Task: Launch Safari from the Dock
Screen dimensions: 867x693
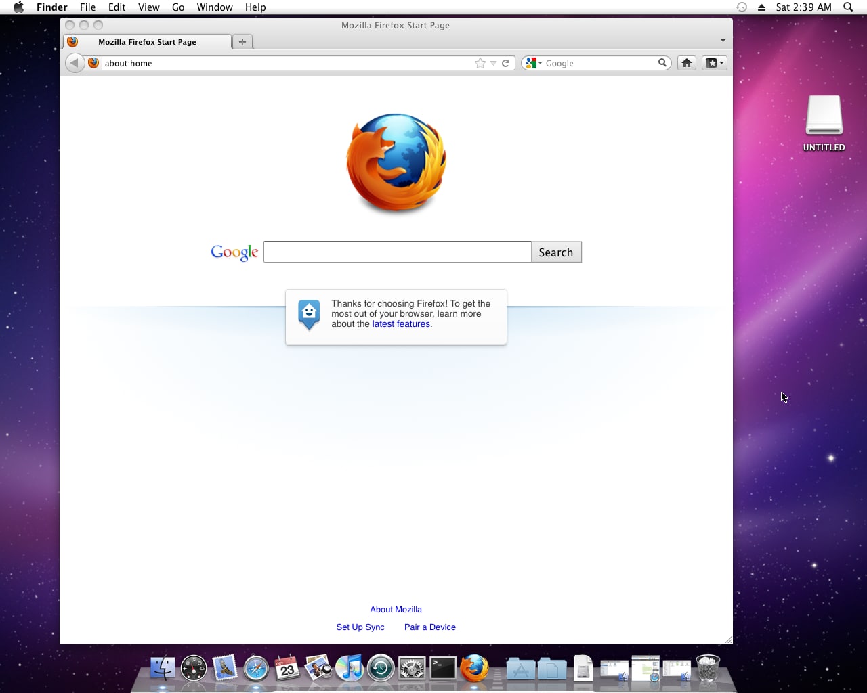Action: pyautogui.click(x=256, y=669)
